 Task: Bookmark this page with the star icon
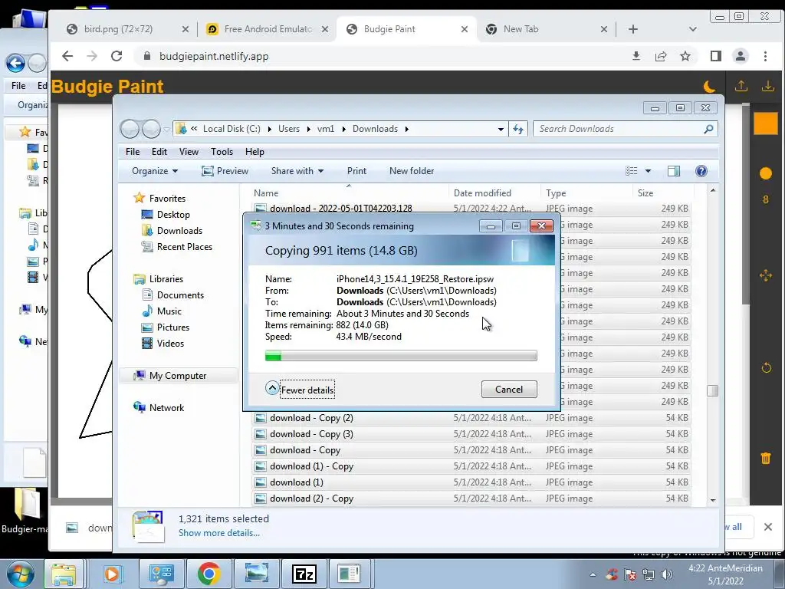pyautogui.click(x=685, y=56)
